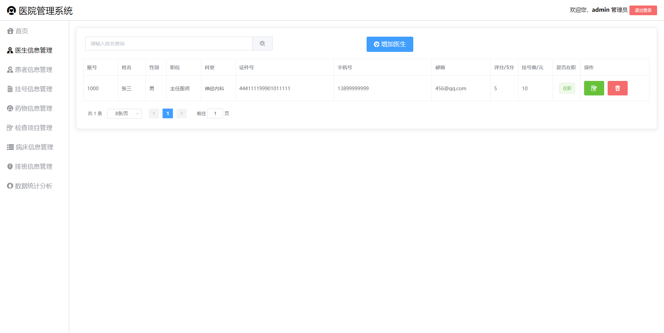664x333 pixels.
Task: Open 数据统计分析 menu item
Action: (35, 186)
